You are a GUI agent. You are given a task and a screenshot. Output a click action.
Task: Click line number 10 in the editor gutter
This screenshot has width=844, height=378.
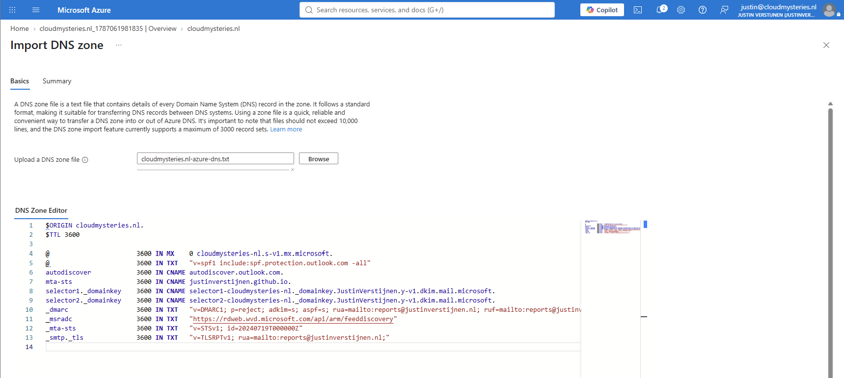(x=29, y=309)
